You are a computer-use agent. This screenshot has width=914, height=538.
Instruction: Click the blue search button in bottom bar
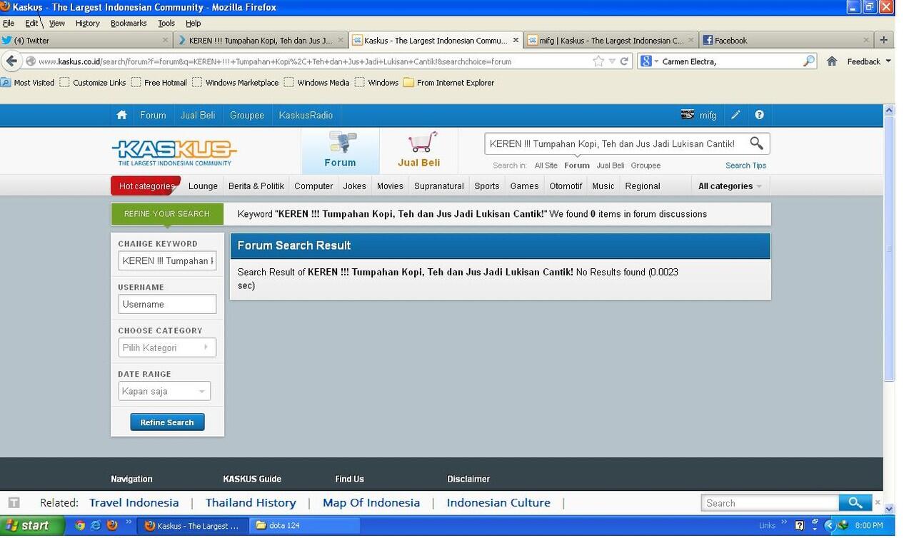pyautogui.click(x=855, y=503)
